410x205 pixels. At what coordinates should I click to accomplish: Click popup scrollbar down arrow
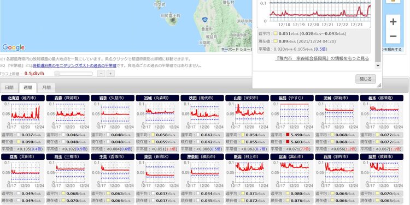pos(378,66)
